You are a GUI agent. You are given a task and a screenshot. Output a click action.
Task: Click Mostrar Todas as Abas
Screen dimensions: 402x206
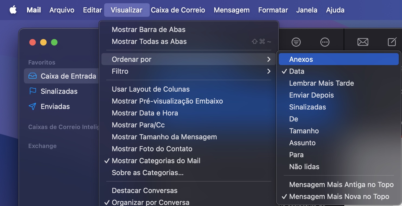pyautogui.click(x=149, y=41)
